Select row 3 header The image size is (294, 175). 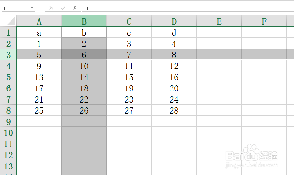(8, 54)
